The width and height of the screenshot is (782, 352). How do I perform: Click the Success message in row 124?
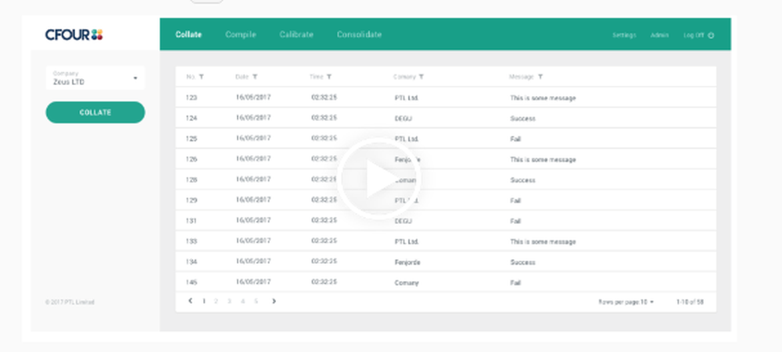(522, 119)
